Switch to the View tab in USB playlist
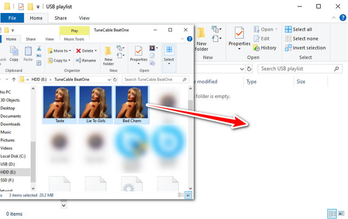This screenshot has height=219, width=348. click(84, 18)
